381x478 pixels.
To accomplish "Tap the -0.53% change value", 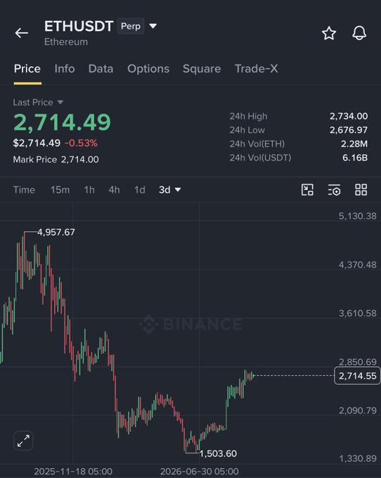I will (81, 143).
